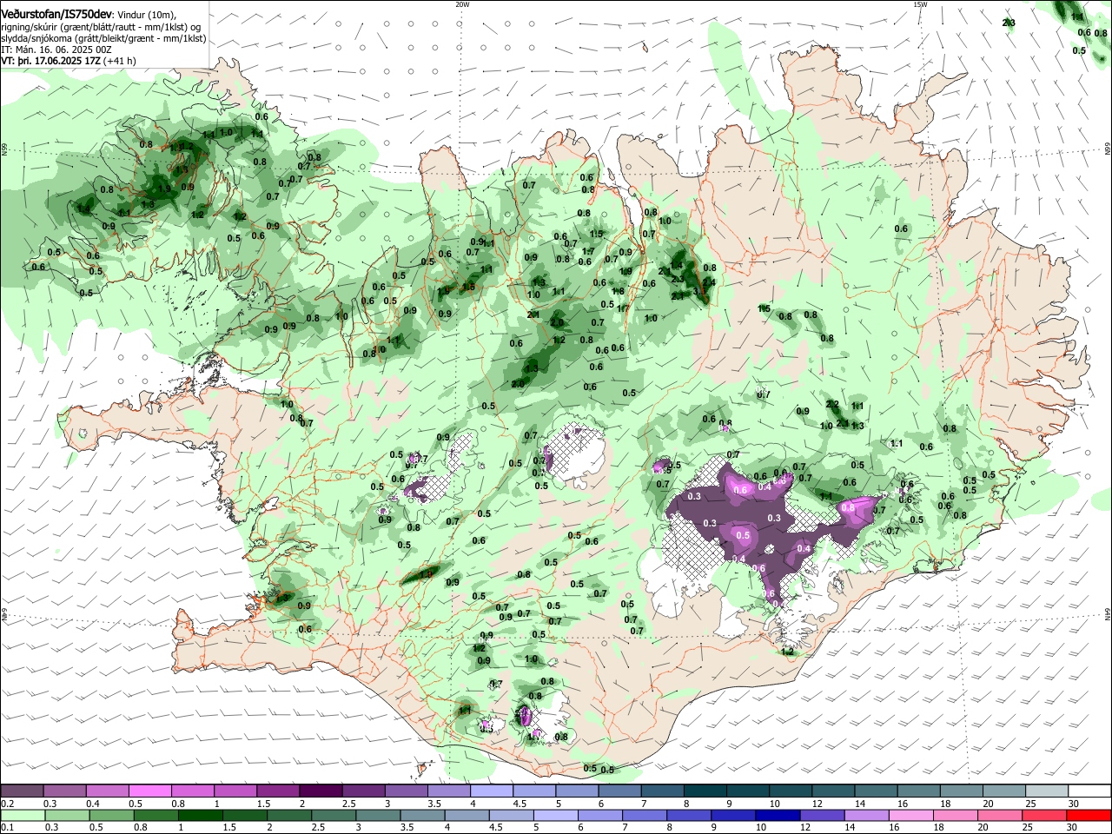Pick the 18 gray-teal swatch on the snow scale
1112x834 pixels.
pyautogui.click(x=962, y=791)
